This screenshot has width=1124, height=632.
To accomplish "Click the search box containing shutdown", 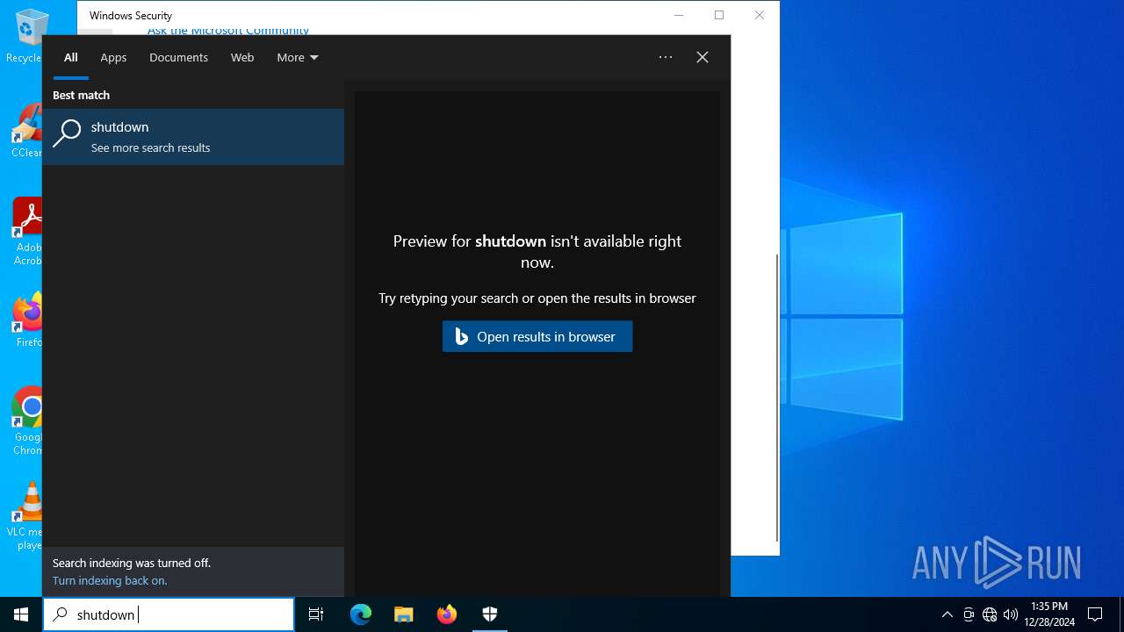I will [x=169, y=614].
